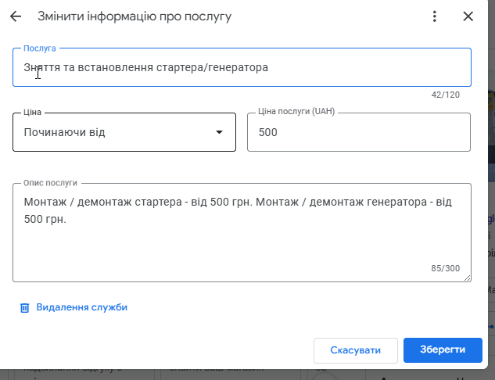Viewport: 495px width, 380px height.
Task: Click the trash bin icon
Action: point(24,307)
